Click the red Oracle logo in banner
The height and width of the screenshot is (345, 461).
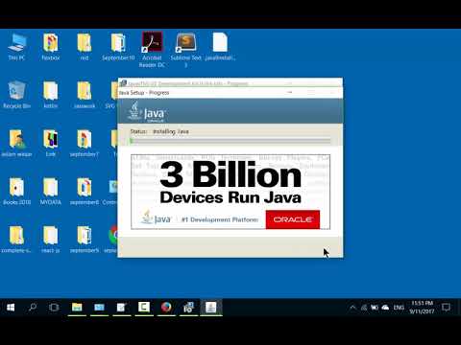pos(293,219)
